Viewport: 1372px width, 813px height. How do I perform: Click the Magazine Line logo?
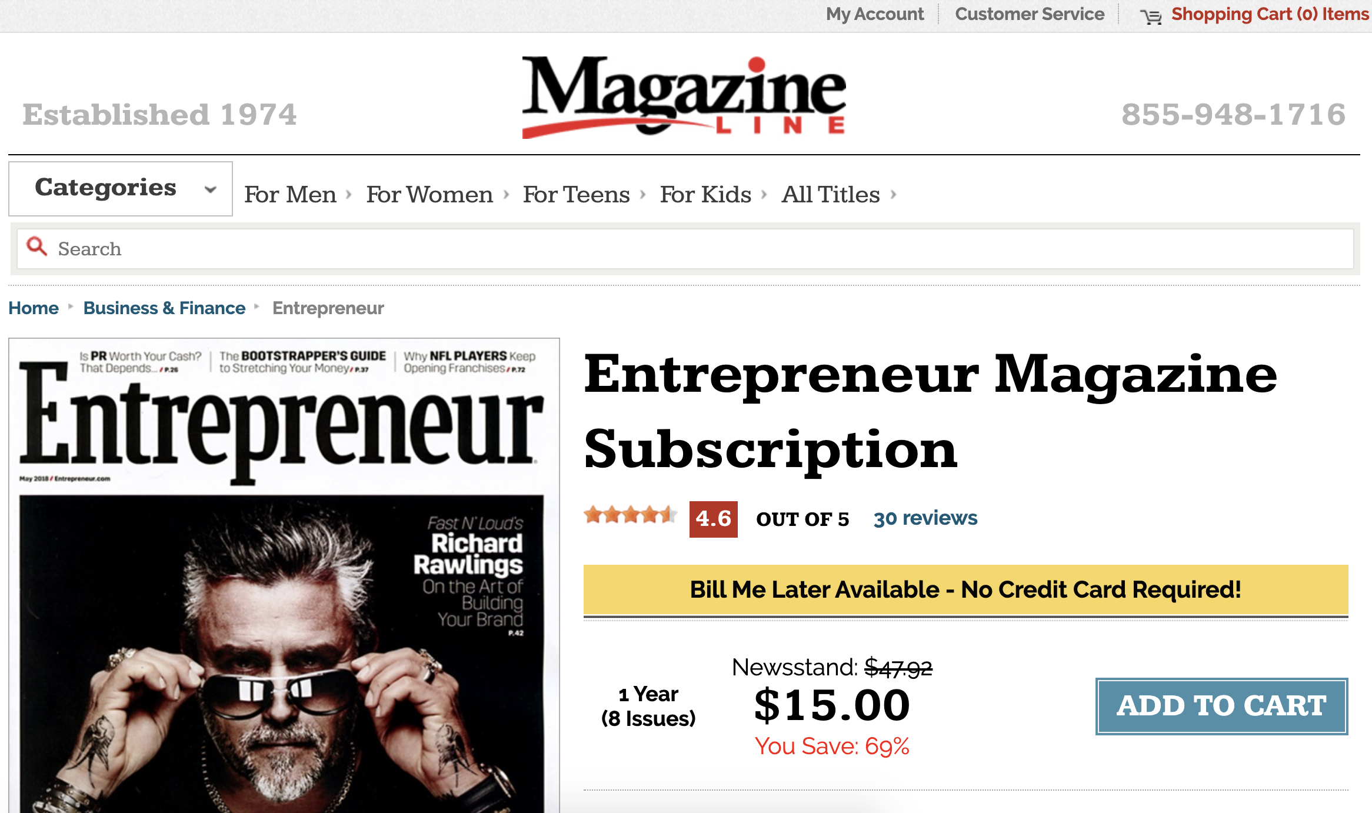684,97
